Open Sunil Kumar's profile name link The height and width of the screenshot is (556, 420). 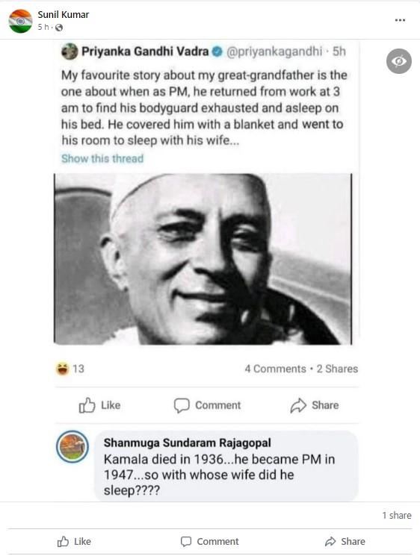(x=64, y=14)
